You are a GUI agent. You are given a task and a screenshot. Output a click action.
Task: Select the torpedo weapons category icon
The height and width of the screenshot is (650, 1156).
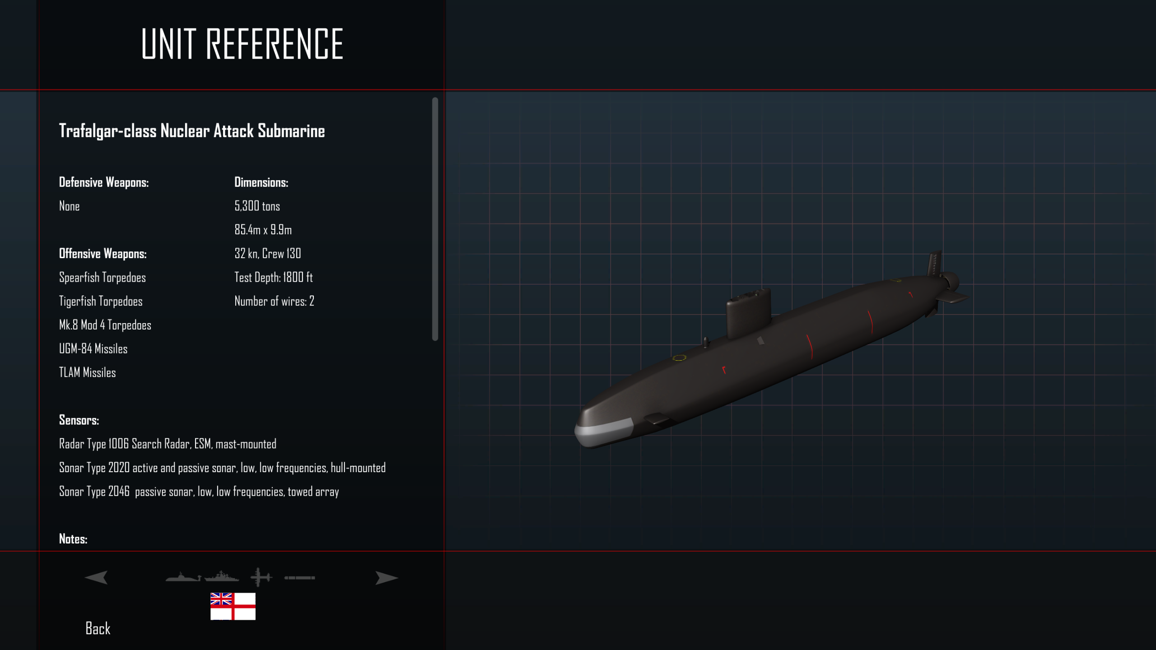(x=300, y=578)
